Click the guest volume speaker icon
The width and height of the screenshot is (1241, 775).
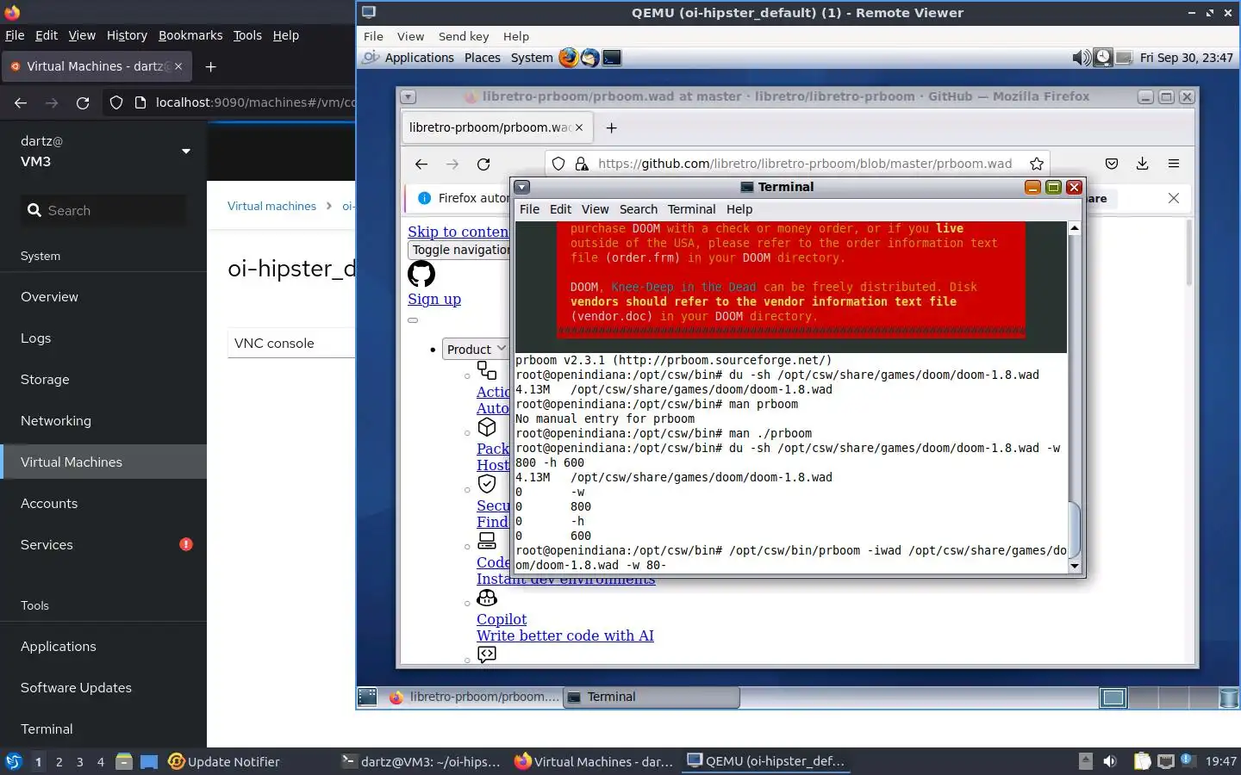[1081, 58]
